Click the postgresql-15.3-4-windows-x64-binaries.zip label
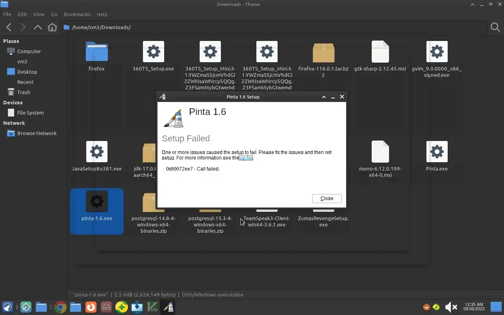Screen dimensions: 504x315 point(210,224)
